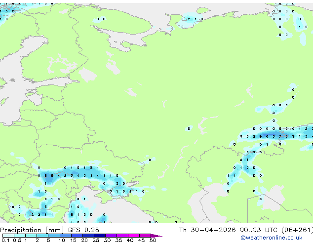Click the '35' legend scale label
This screenshot has height=242, width=313.
(x=119, y=240)
